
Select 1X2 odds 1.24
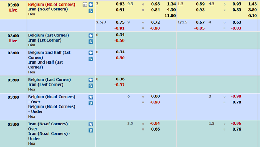171,4
